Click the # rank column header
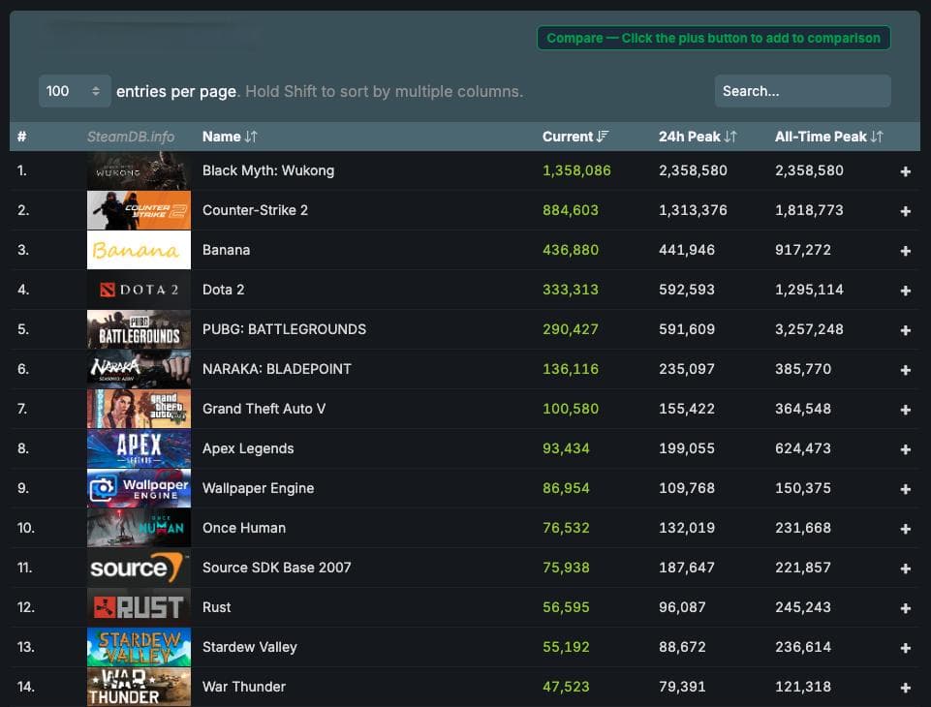The width and height of the screenshot is (931, 707). (x=22, y=137)
